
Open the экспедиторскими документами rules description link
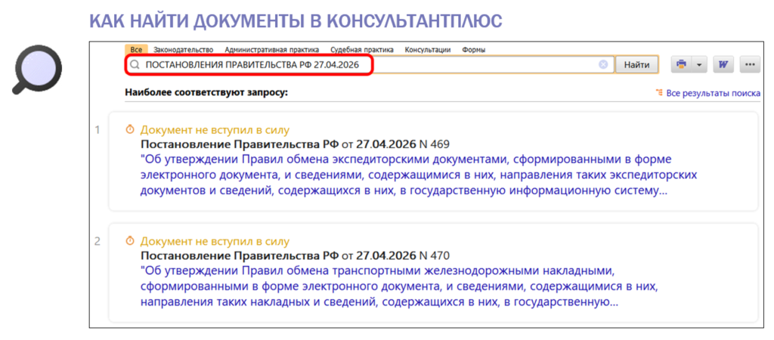pos(418,175)
